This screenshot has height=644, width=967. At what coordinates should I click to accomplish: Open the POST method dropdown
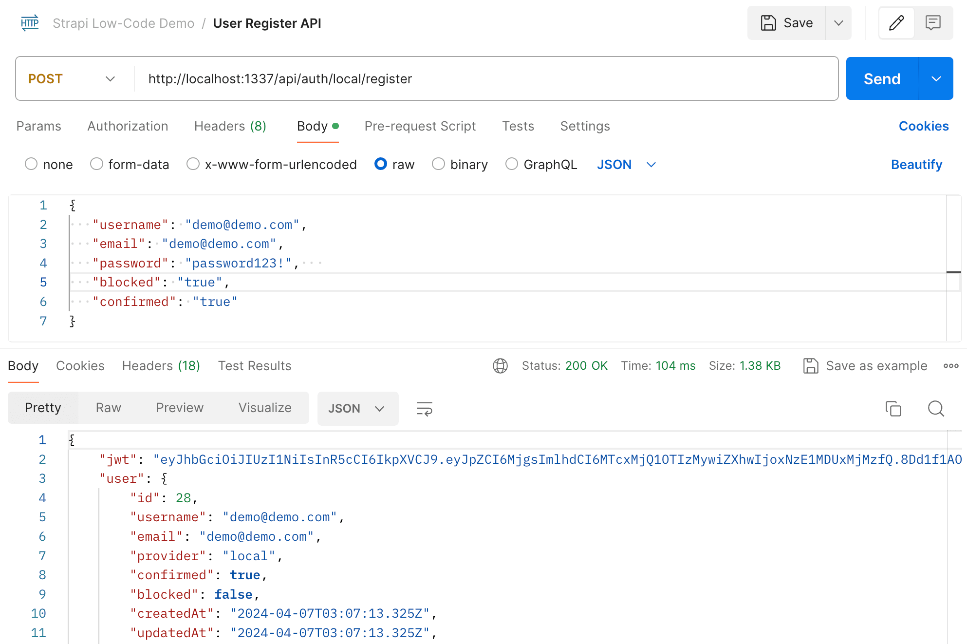tap(73, 79)
